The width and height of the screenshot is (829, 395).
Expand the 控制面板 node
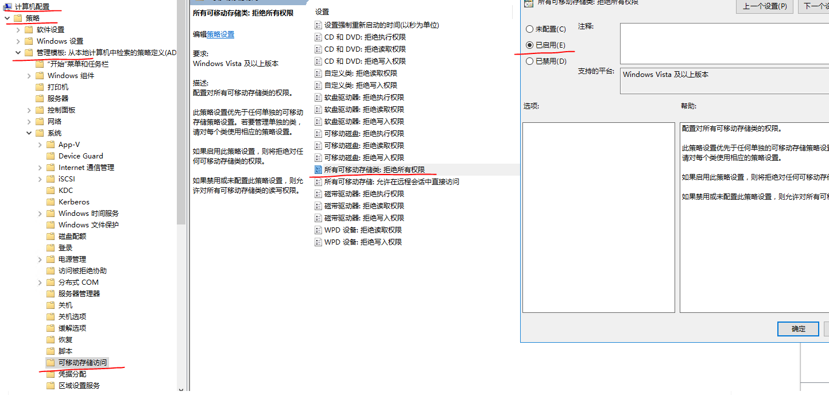click(x=29, y=110)
